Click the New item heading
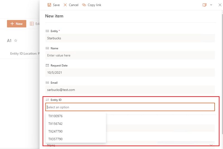The height and width of the screenshot is (149, 223). (54, 16)
